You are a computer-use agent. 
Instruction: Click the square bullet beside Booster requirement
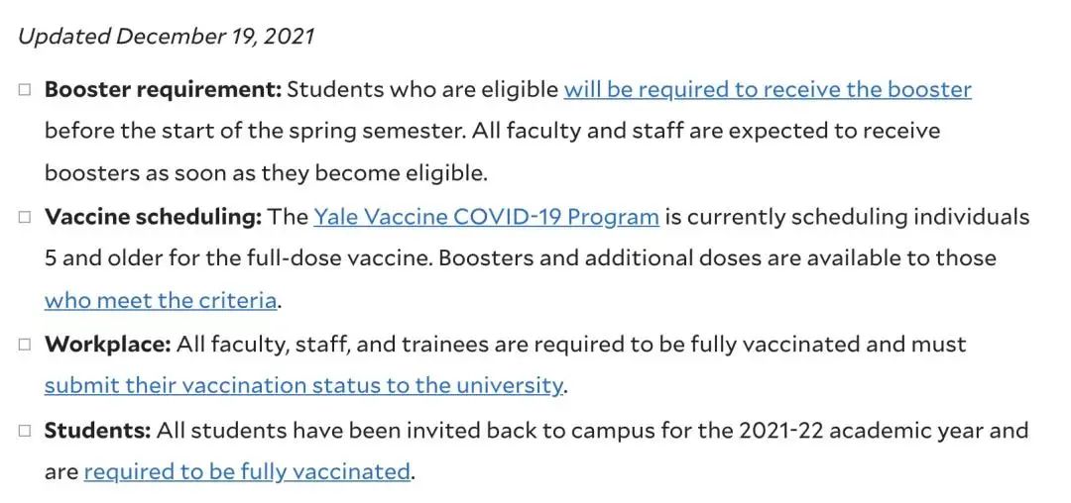click(25, 89)
